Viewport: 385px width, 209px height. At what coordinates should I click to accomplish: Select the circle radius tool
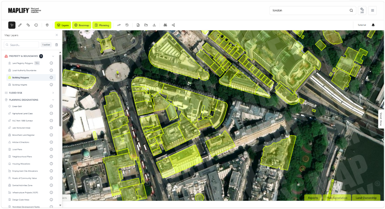coord(36,25)
